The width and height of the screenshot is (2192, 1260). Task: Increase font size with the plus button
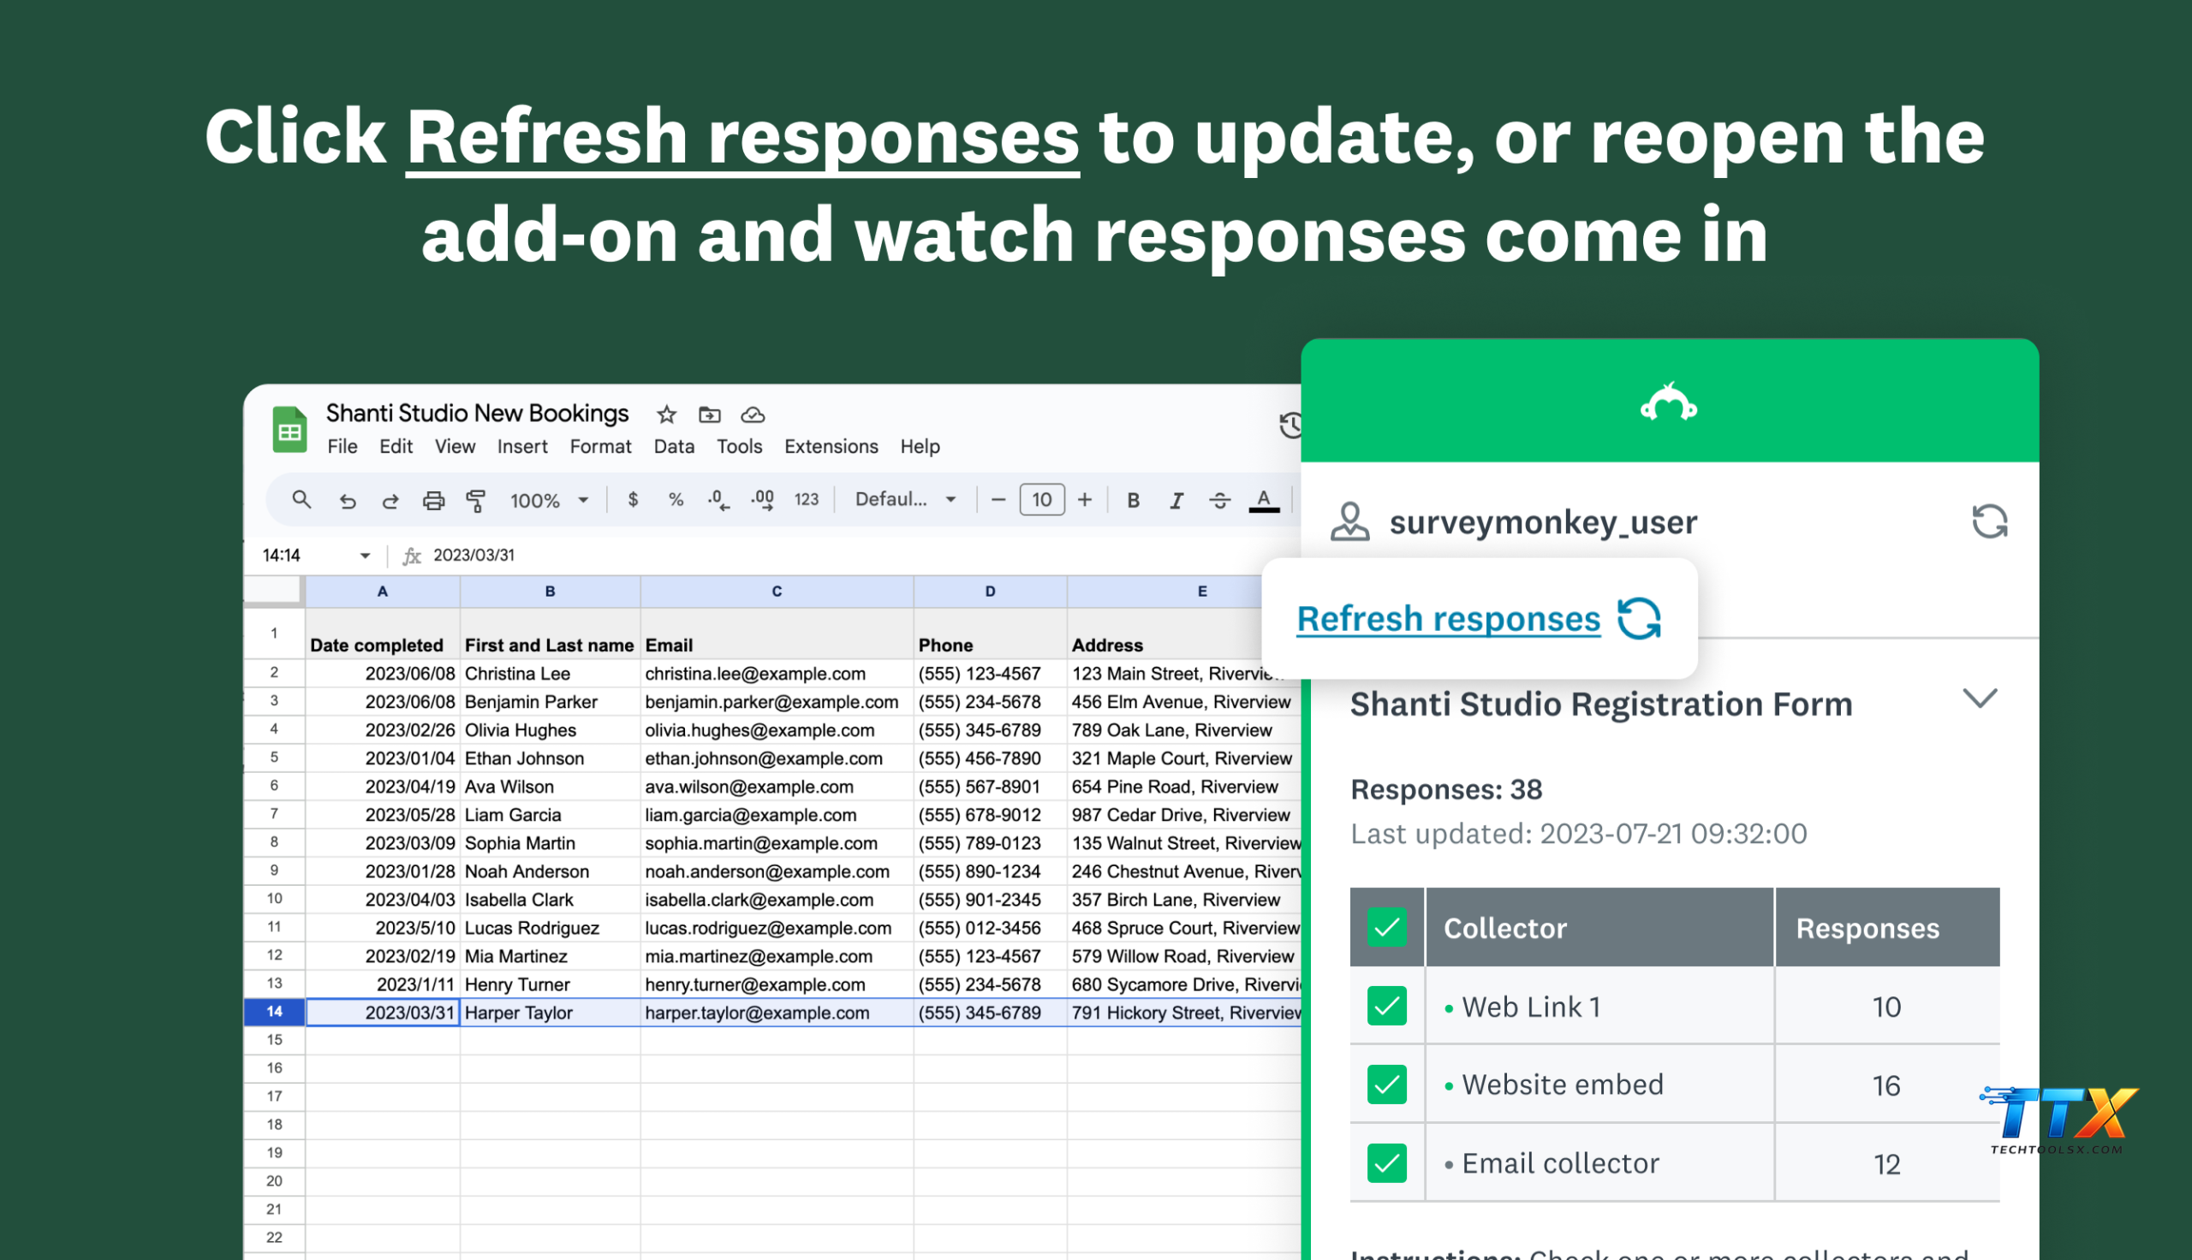coord(1084,499)
